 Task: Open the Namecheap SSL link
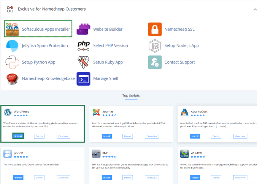(x=179, y=29)
